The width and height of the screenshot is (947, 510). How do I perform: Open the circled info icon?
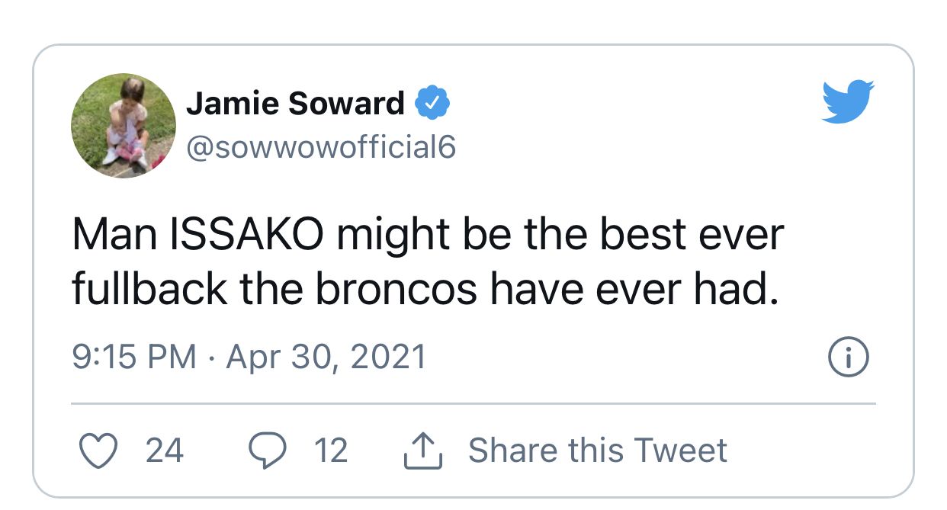point(849,358)
